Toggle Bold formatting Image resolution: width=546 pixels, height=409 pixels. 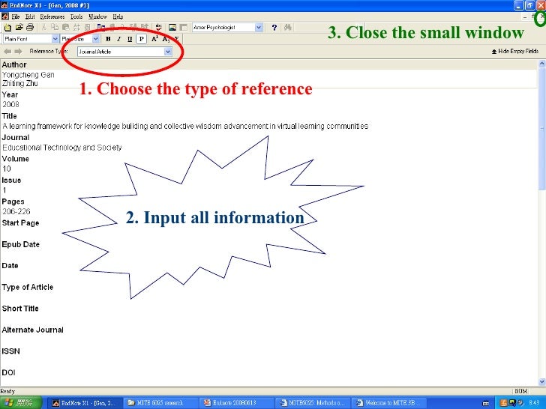(x=108, y=39)
